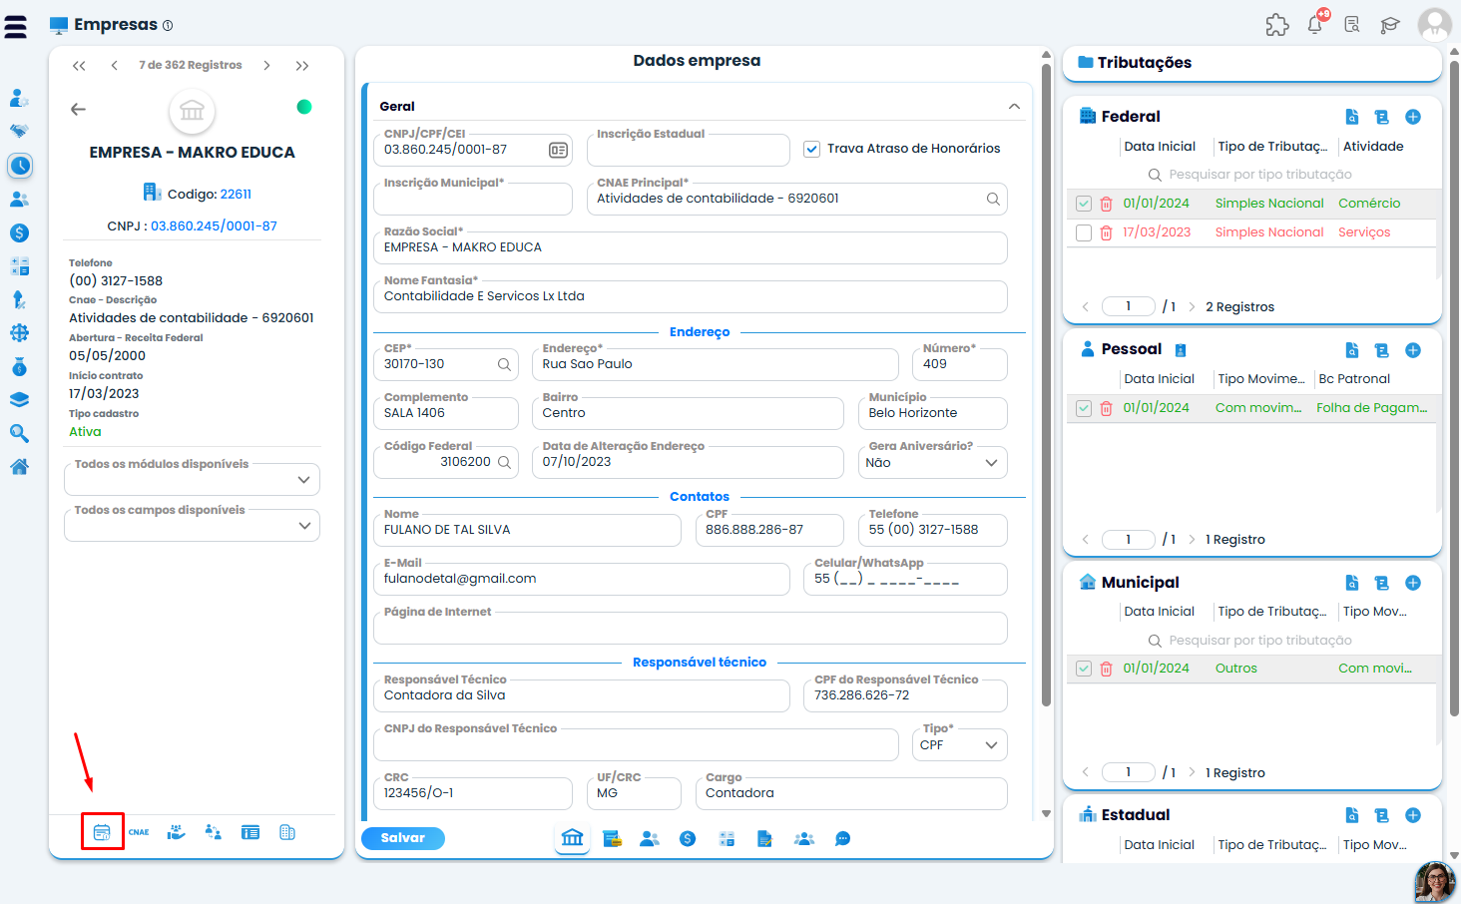Add a new Federal tributação with plus icon
The width and height of the screenshot is (1461, 904).
[1413, 117]
